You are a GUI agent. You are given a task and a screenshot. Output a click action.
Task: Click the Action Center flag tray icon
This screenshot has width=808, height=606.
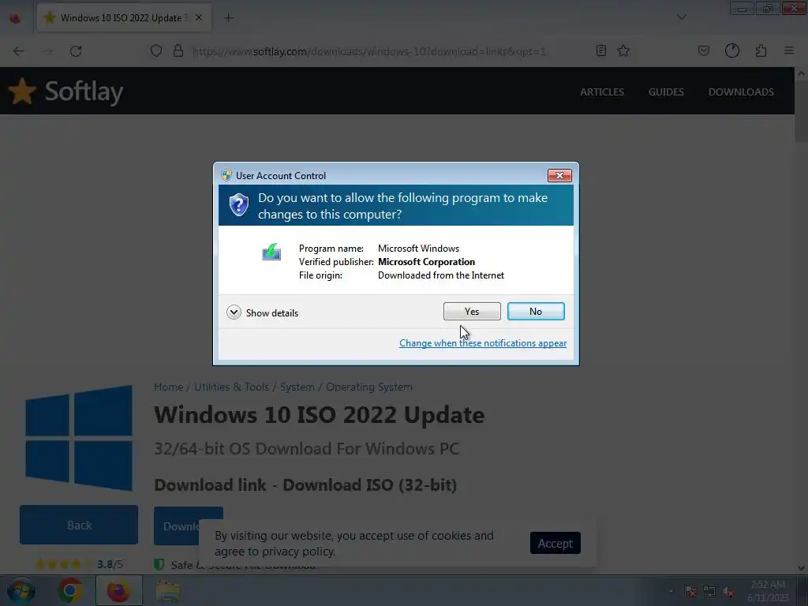(x=690, y=591)
